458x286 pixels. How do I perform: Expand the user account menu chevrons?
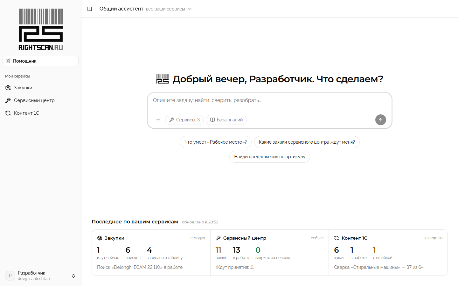pos(73,276)
